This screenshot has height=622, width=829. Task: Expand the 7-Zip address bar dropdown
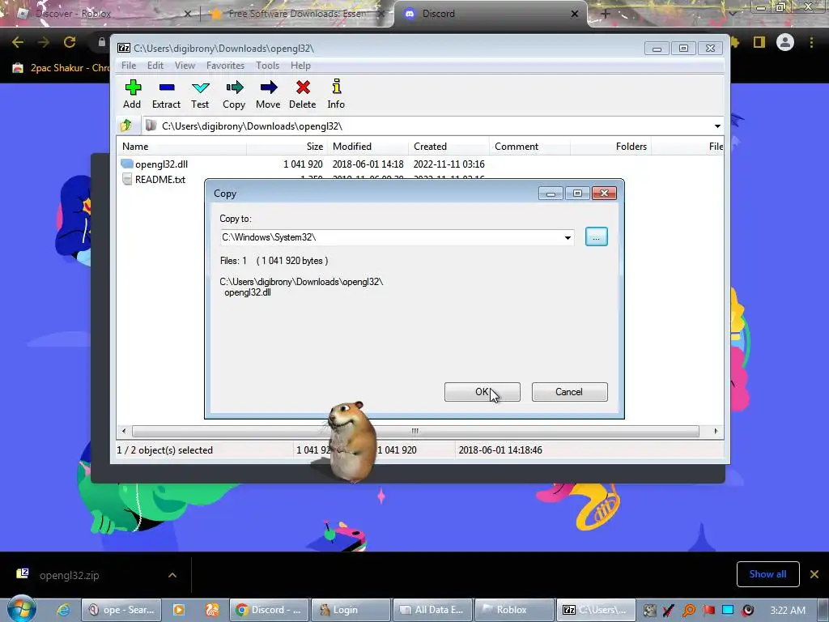click(717, 126)
